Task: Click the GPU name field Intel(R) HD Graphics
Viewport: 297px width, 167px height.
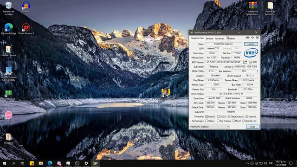Action: pyautogui.click(x=223, y=44)
